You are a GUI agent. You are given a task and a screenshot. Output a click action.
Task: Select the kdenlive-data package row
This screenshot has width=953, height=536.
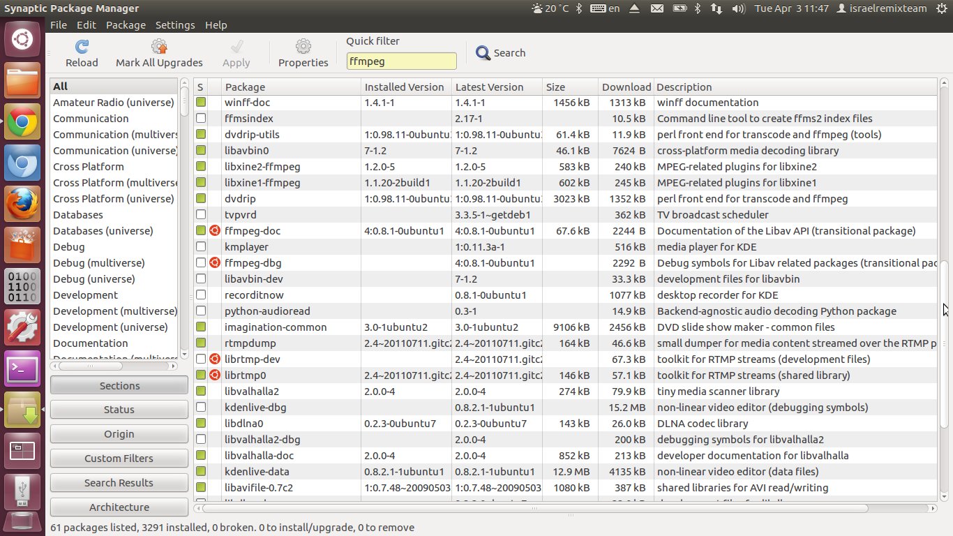pos(565,471)
